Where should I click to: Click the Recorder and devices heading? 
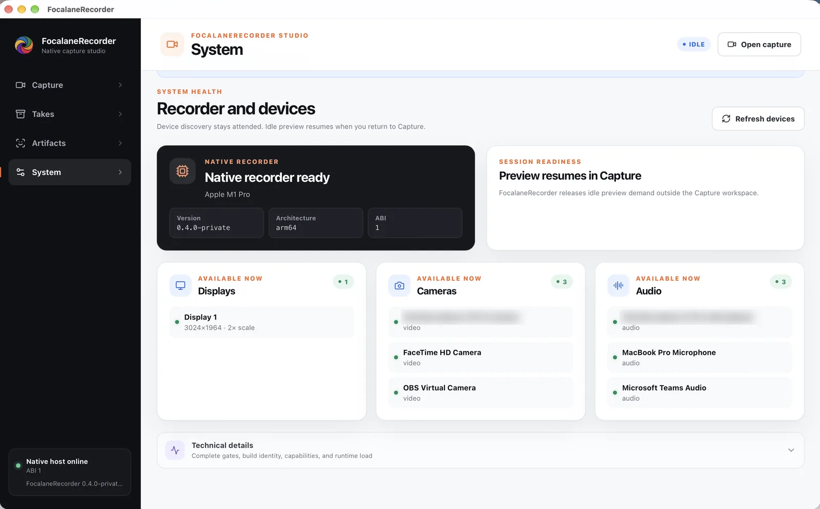click(236, 109)
